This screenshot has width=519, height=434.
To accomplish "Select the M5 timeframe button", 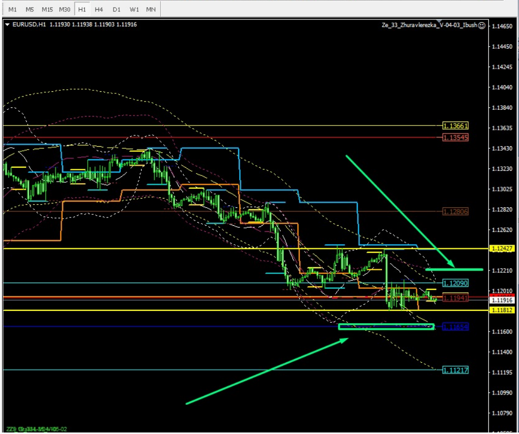I will (30, 9).
